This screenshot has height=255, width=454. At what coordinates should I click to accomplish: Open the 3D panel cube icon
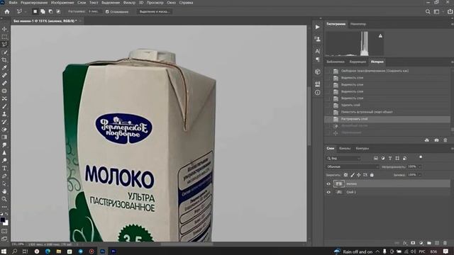click(318, 72)
